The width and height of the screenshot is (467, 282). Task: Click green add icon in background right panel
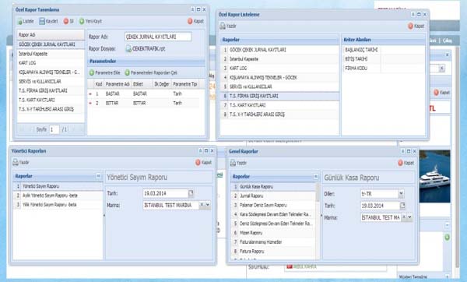coord(447,238)
